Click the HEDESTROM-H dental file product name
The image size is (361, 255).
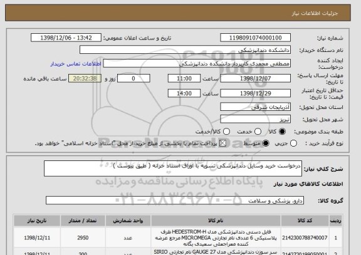[x=216, y=237]
